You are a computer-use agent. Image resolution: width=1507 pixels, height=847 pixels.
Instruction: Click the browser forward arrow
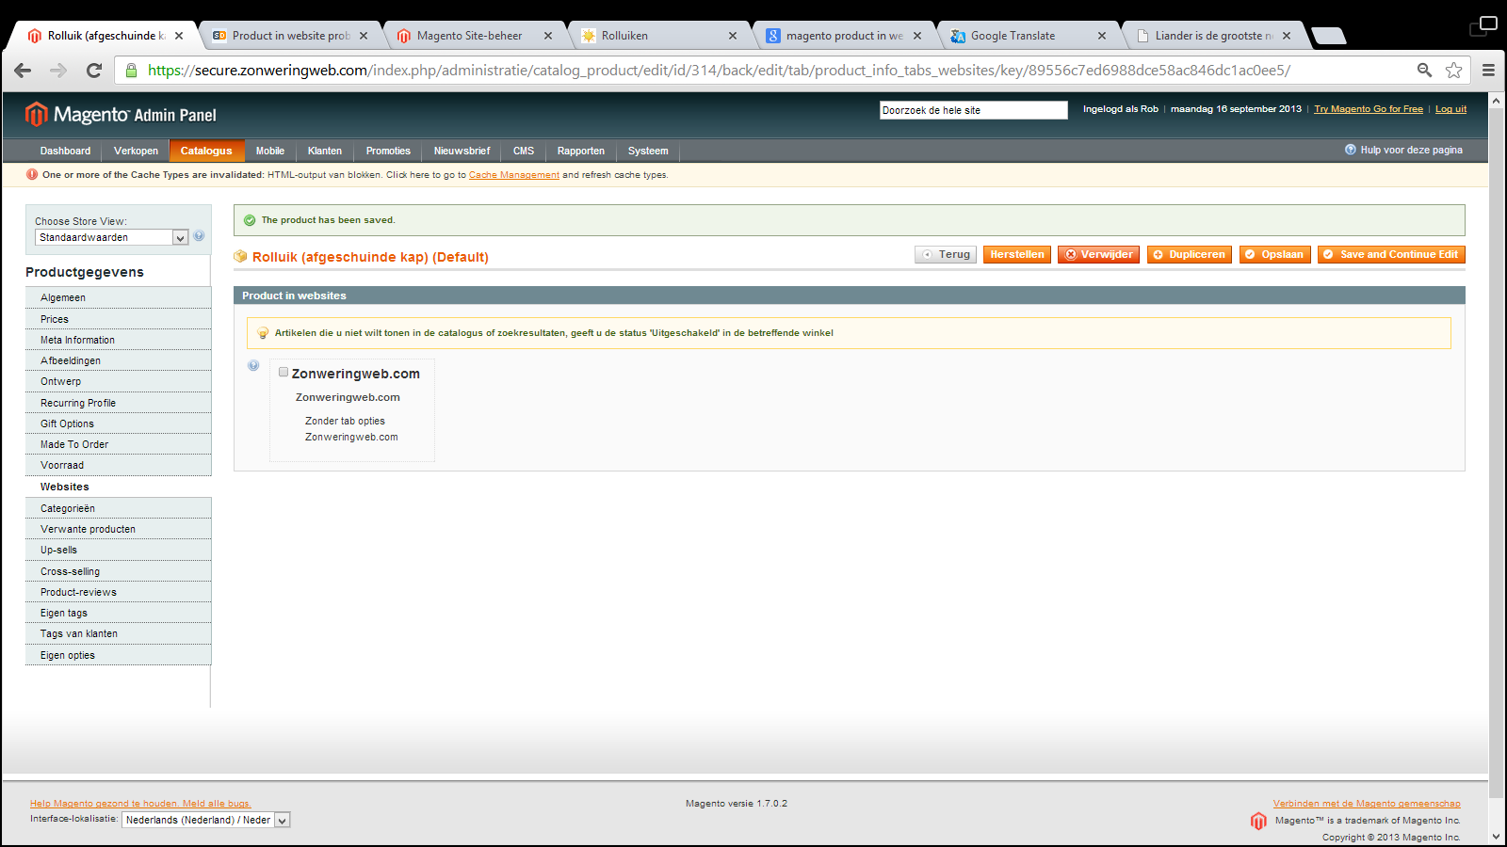(58, 71)
